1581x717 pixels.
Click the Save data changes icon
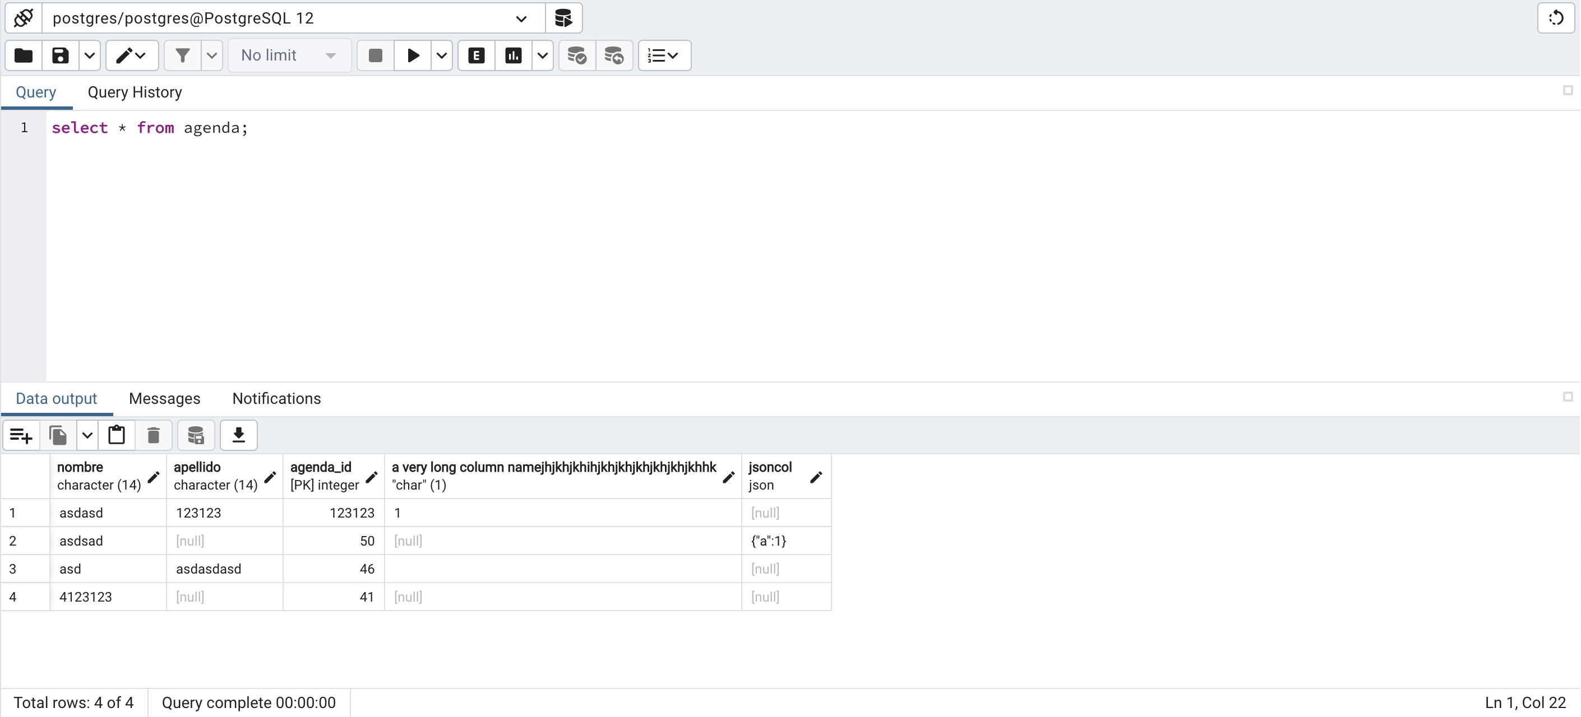click(196, 435)
